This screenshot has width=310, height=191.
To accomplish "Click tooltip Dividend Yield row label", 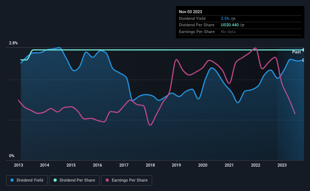I will (x=192, y=18).
